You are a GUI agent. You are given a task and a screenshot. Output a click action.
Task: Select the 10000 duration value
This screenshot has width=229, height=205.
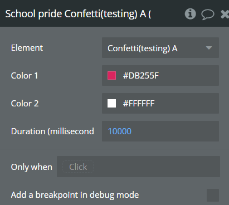click(120, 131)
